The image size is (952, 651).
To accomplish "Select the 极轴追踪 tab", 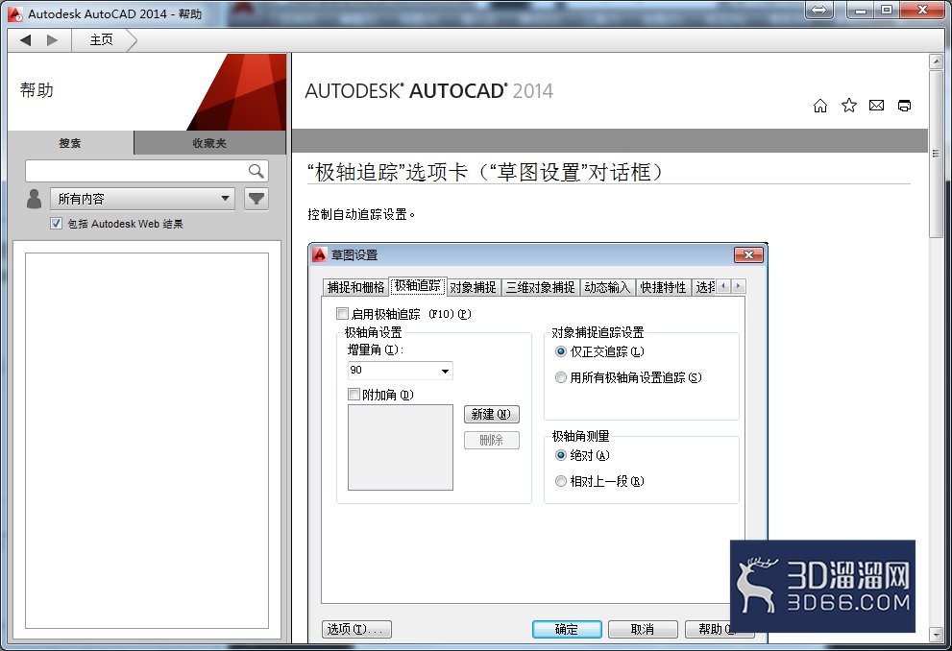I will click(x=418, y=286).
